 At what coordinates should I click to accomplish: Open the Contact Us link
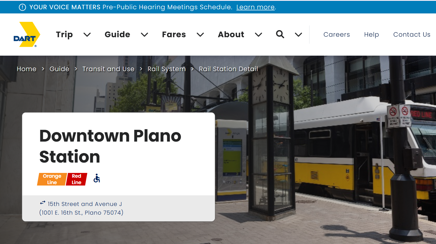coord(412,34)
